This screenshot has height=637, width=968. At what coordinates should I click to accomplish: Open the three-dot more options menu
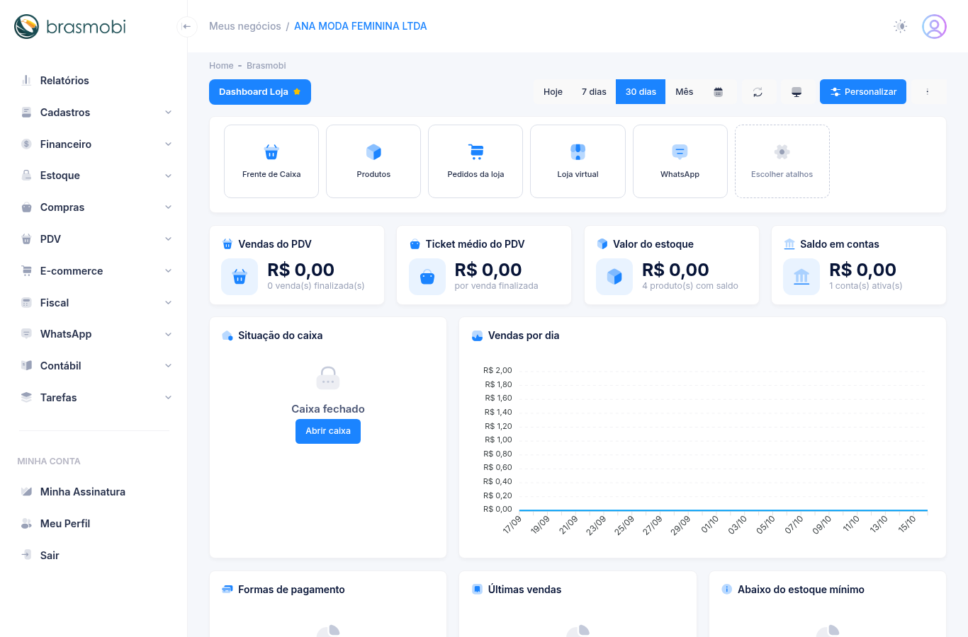coord(927,92)
